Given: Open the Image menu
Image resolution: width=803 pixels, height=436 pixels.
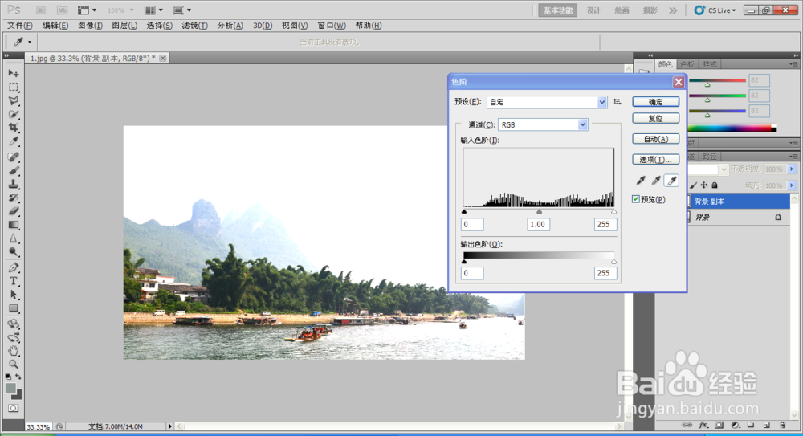Looking at the screenshot, I should 90,26.
